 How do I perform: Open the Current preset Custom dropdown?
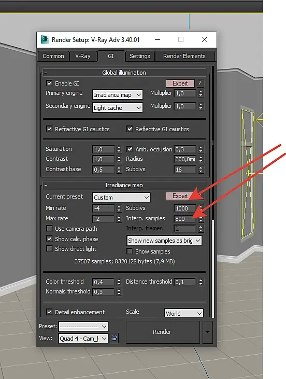[122, 197]
